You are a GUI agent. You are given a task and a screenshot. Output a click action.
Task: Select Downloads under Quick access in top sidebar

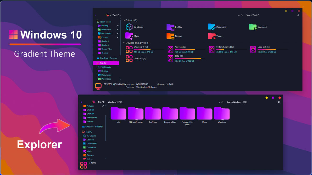pyautogui.click(x=104, y=30)
